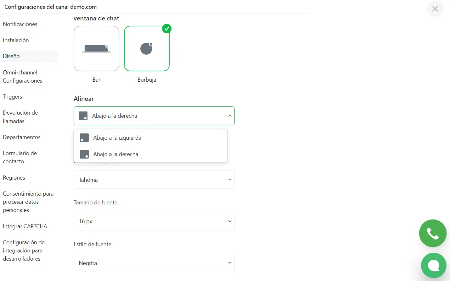Choose Abajo a la derecha from list
The image size is (450, 281).
pos(116,154)
